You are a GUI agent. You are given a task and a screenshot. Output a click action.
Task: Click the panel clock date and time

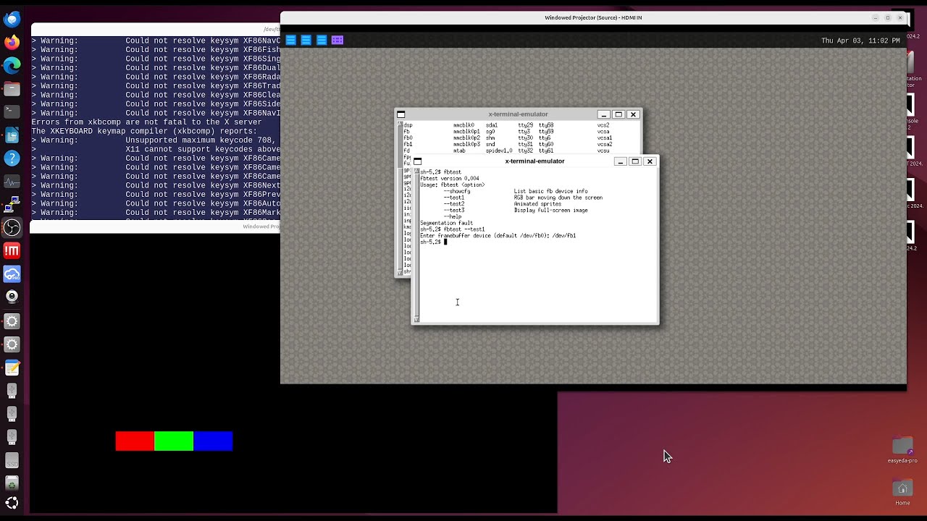pos(860,41)
